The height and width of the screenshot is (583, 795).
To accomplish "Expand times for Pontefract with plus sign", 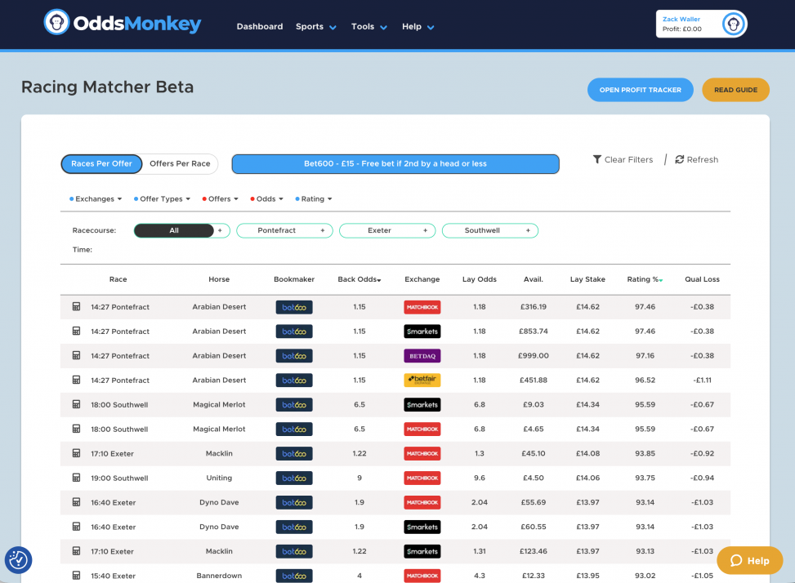I will click(x=323, y=230).
